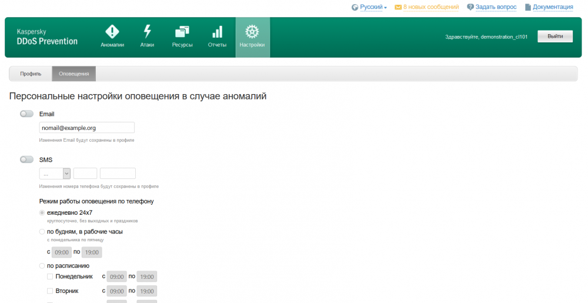Click 'Персональные настройки оповещения' page title
The image size is (588, 303).
pyautogui.click(x=138, y=96)
